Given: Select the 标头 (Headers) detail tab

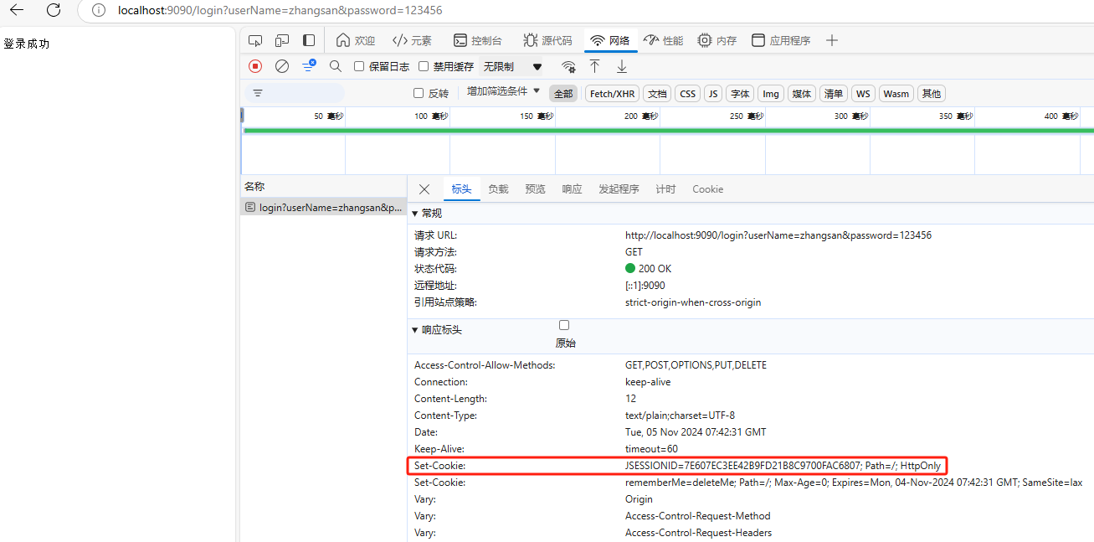Looking at the screenshot, I should coord(461,189).
